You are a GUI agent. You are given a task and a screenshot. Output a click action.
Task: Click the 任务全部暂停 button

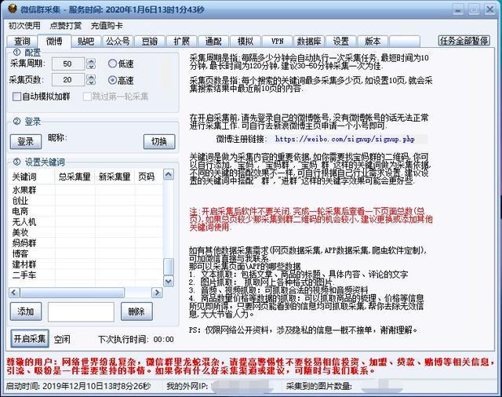point(464,41)
